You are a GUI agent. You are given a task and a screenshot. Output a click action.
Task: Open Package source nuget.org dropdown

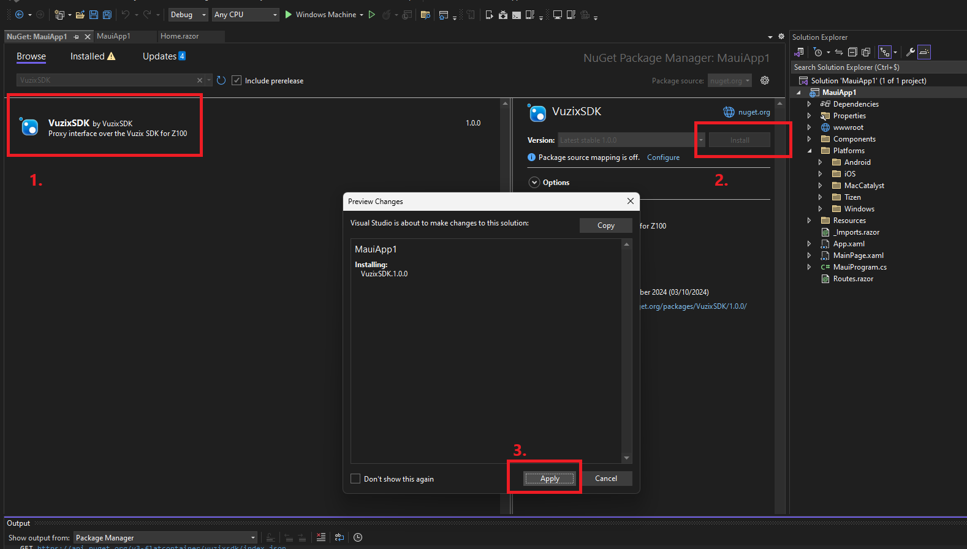point(730,80)
